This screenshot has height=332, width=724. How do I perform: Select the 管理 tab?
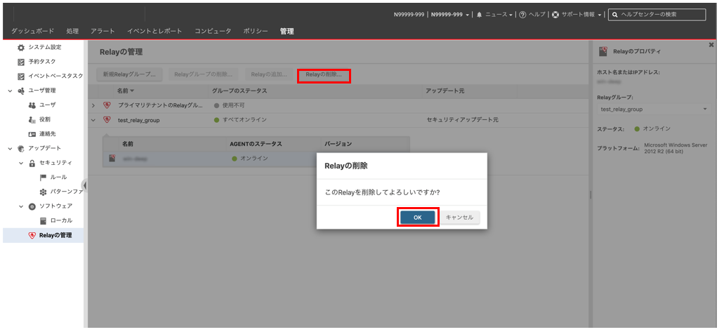click(x=287, y=31)
